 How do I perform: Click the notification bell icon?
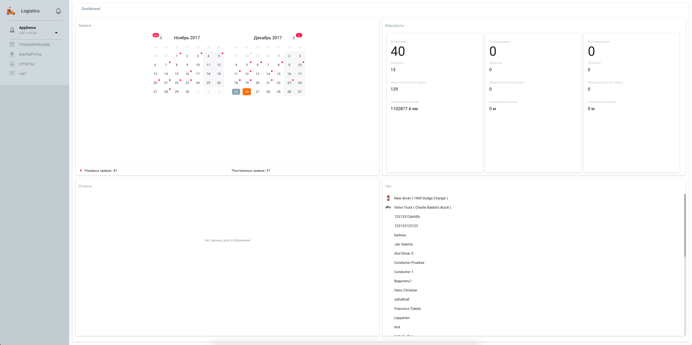pyautogui.click(x=58, y=11)
